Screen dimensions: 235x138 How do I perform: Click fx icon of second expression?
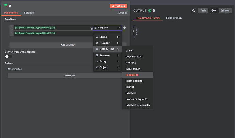pos(11,33)
